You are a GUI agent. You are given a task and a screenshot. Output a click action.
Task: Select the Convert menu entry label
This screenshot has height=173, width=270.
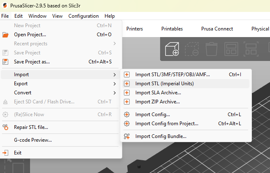coord(23,93)
